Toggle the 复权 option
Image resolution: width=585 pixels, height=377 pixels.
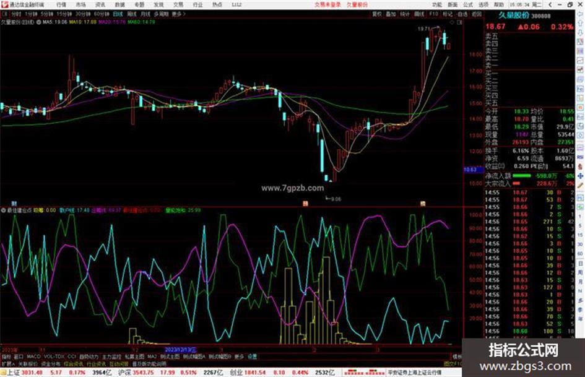click(x=377, y=14)
